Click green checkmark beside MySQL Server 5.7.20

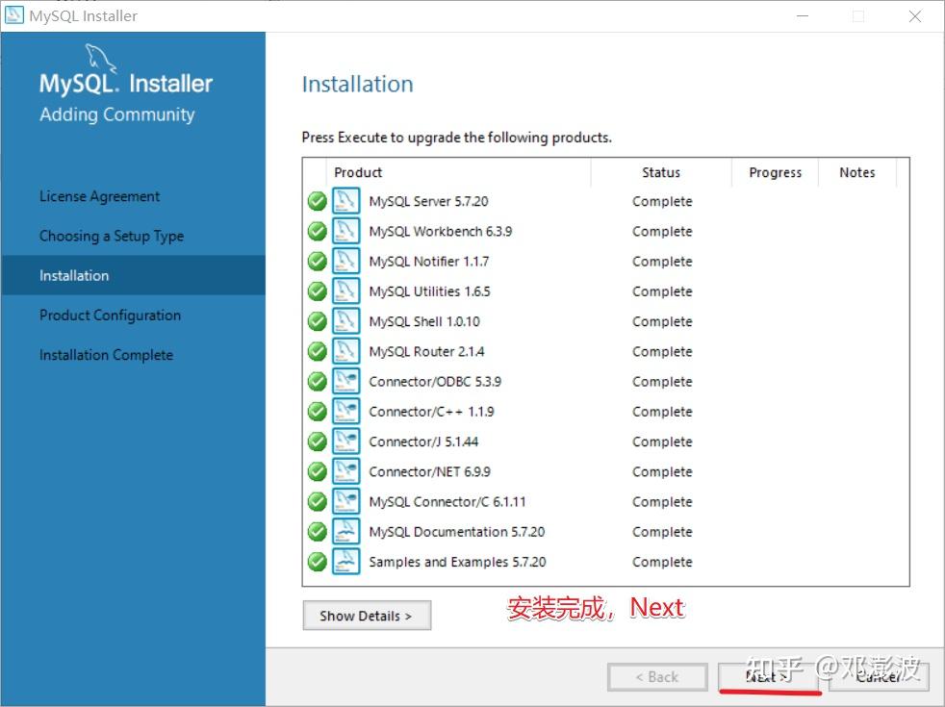[x=317, y=201]
